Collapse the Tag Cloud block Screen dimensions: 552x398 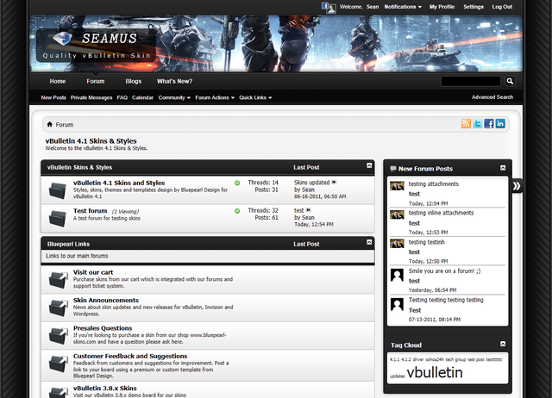tap(503, 345)
